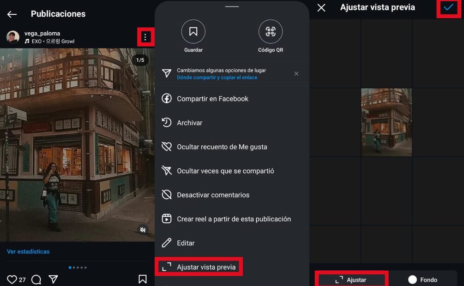
Task: Open the three-dot post options menu
Action: [x=145, y=37]
